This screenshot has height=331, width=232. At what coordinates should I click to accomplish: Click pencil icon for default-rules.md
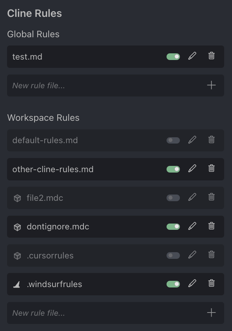[192, 140]
